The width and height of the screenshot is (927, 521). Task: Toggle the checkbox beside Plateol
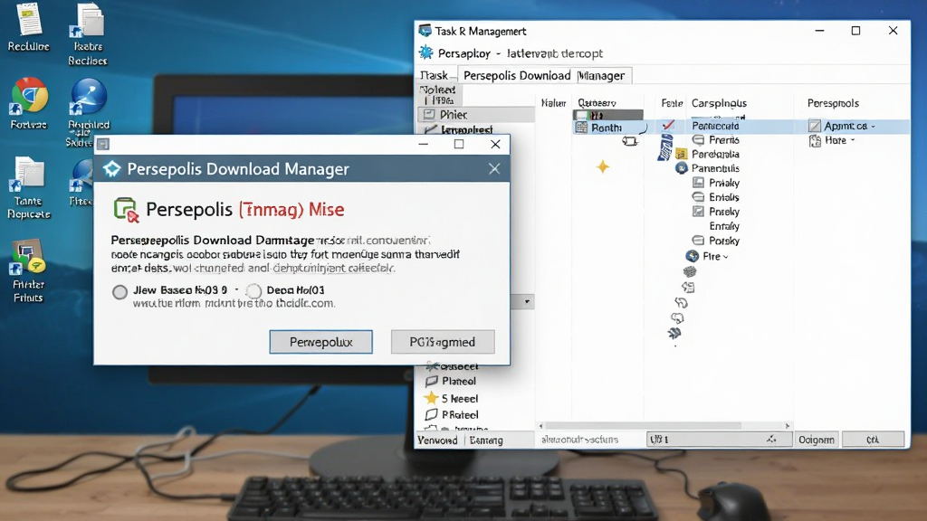432,381
